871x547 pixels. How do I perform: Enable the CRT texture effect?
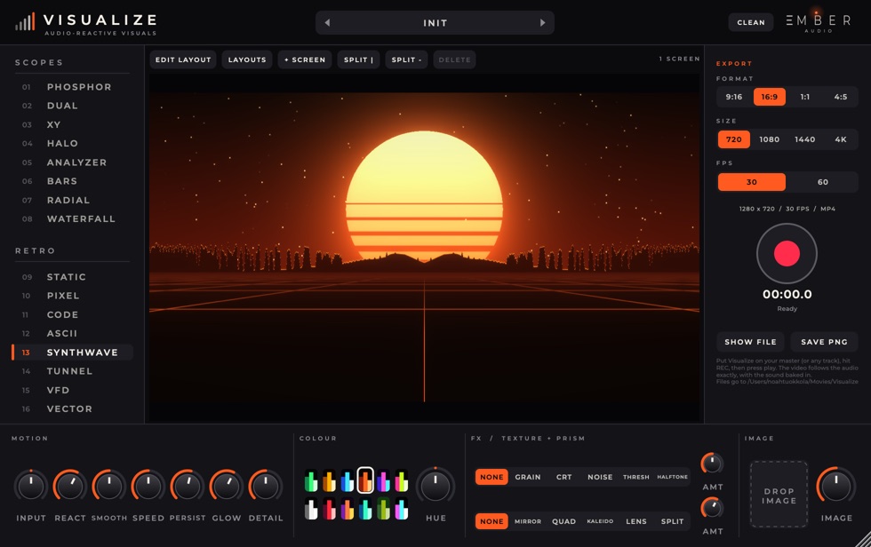click(x=563, y=477)
